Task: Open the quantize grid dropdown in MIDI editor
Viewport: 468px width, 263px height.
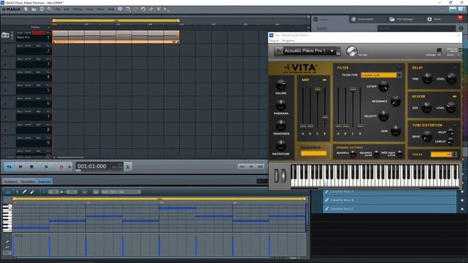Action: [53, 191]
